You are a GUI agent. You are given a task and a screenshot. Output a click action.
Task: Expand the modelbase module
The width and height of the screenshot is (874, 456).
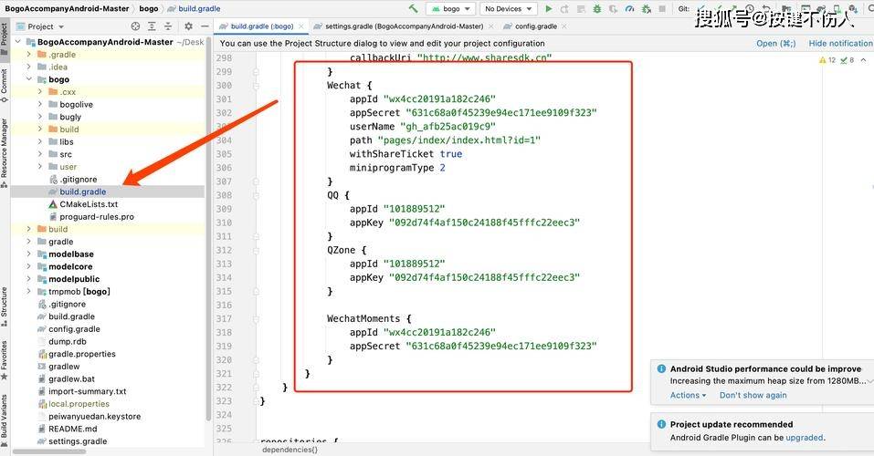coord(29,254)
